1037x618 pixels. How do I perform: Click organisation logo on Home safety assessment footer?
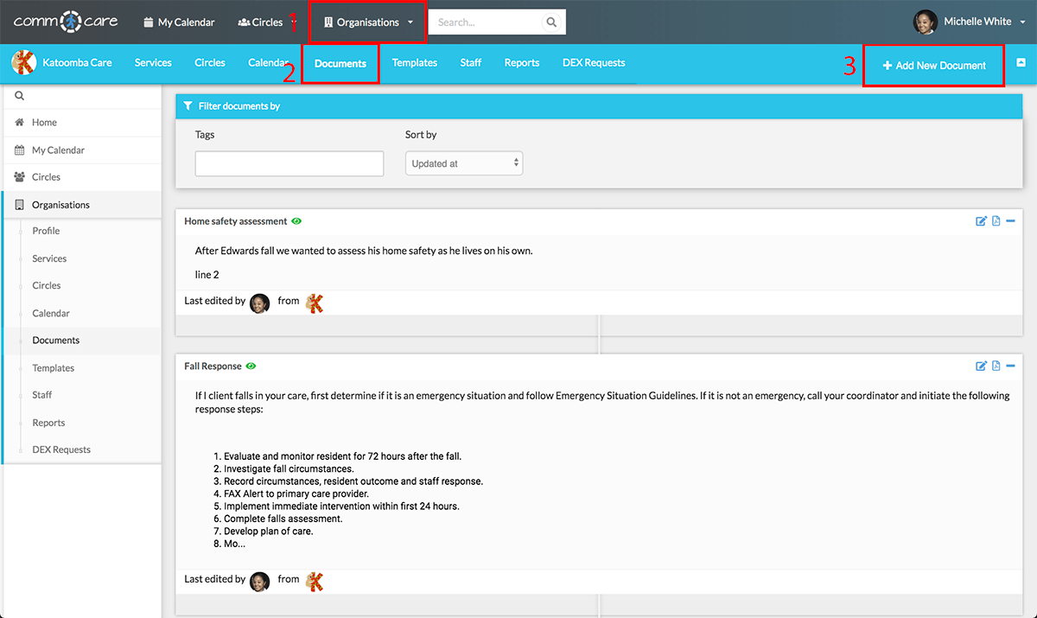coord(315,303)
